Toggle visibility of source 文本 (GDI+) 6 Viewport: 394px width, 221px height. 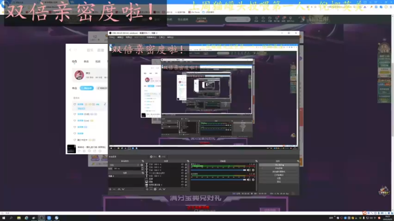coord(182,167)
